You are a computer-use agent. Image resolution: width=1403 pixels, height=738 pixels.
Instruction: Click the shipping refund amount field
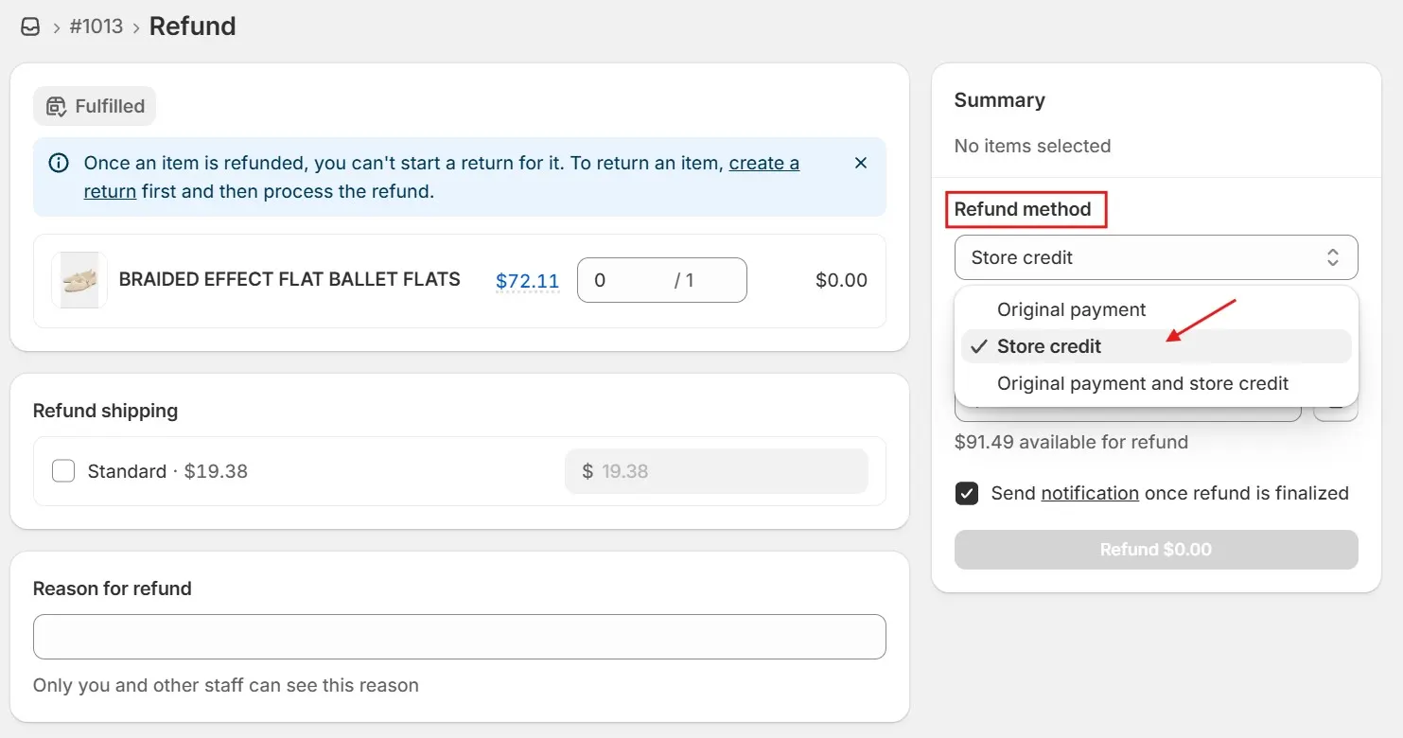click(x=716, y=471)
